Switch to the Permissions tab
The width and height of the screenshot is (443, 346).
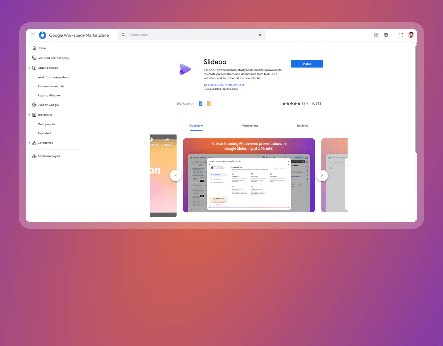coord(250,126)
